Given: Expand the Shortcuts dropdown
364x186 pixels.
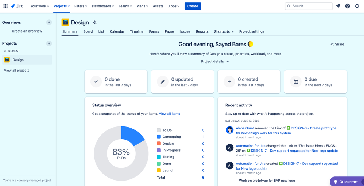Looking at the screenshot, I should pos(224,32).
